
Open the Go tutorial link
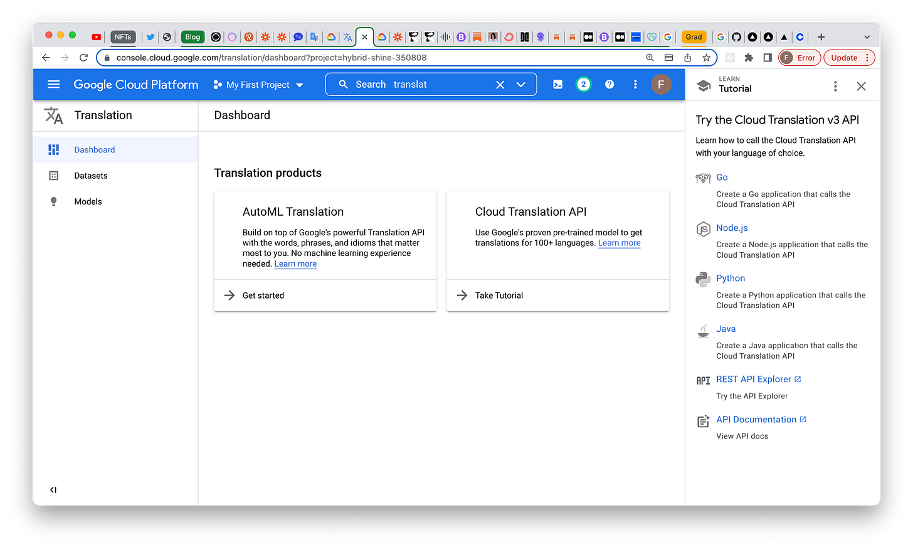click(x=722, y=178)
